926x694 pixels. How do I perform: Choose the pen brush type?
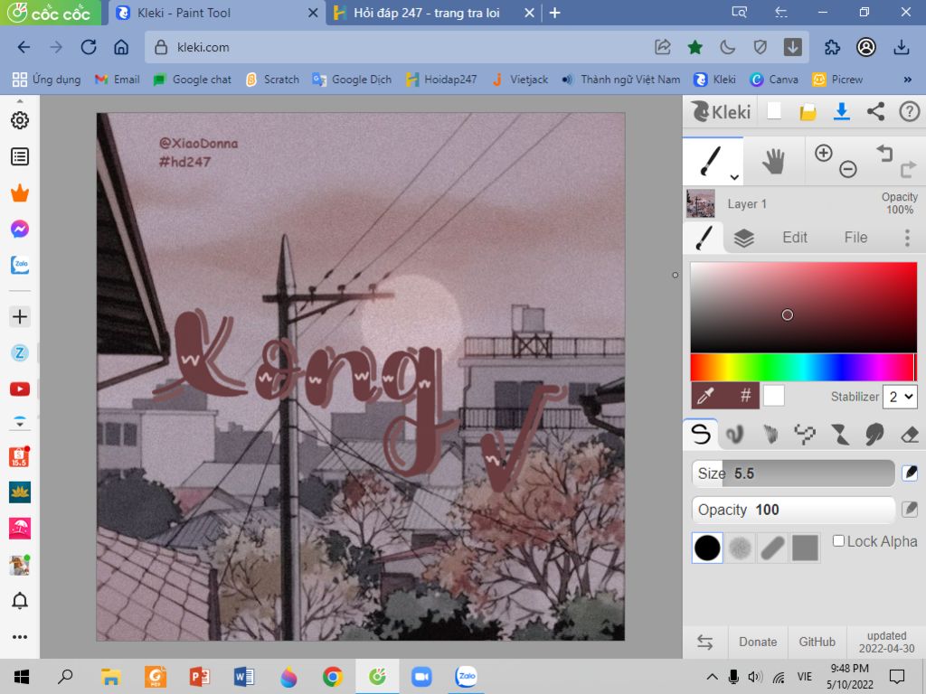(x=701, y=435)
